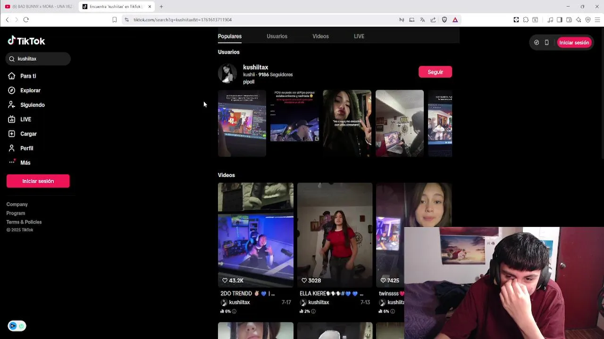Open the Brave Wallet icon
The height and width of the screenshot is (339, 604).
point(569,20)
